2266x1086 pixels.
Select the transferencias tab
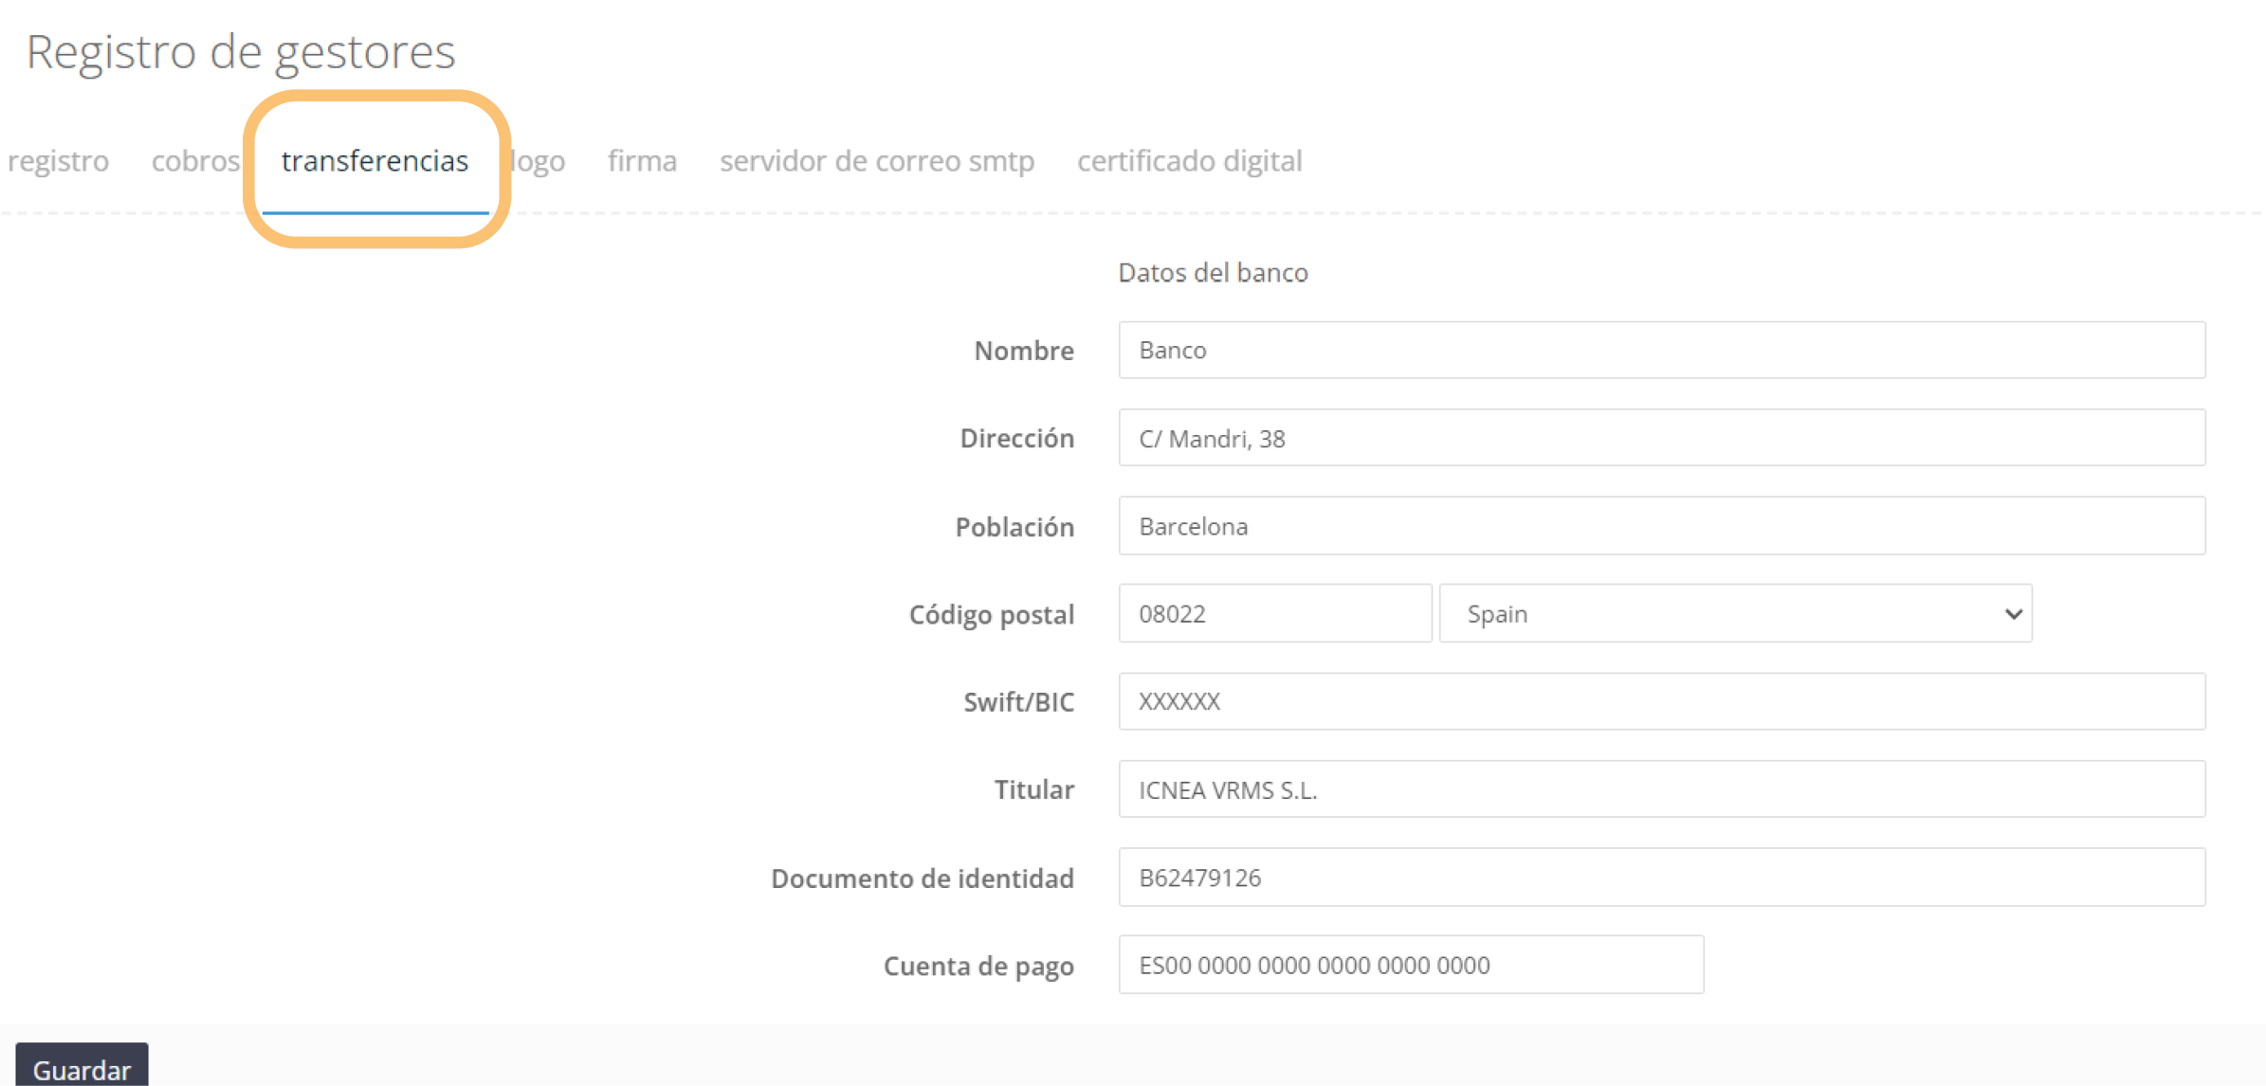(375, 161)
